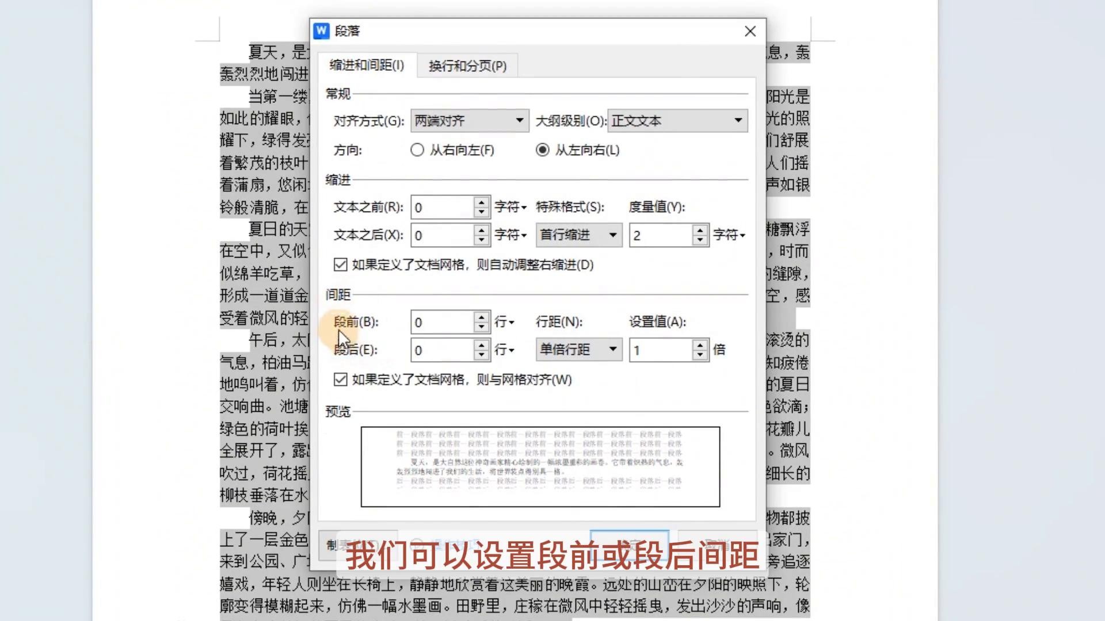This screenshot has width=1105, height=621.
Task: Click the WPS W icon in the title bar
Action: coord(321,31)
